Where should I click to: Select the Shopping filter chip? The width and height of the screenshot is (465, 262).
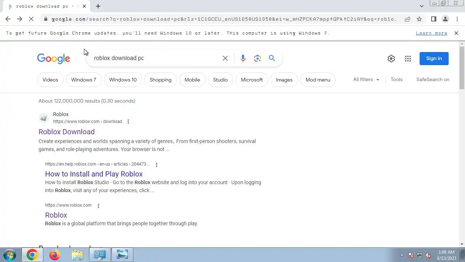click(161, 80)
